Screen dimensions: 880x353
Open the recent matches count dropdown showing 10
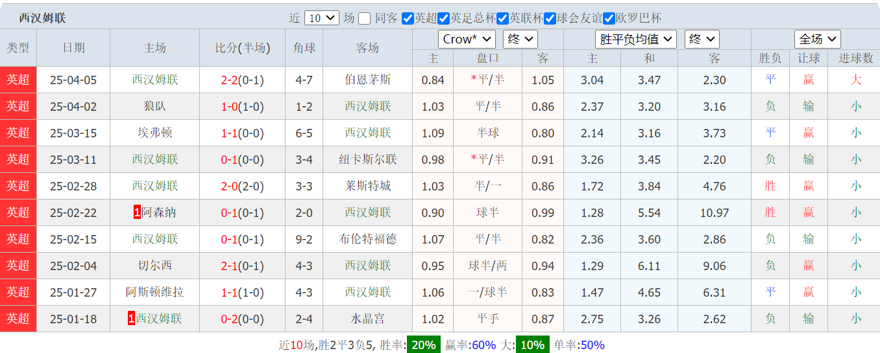(321, 18)
